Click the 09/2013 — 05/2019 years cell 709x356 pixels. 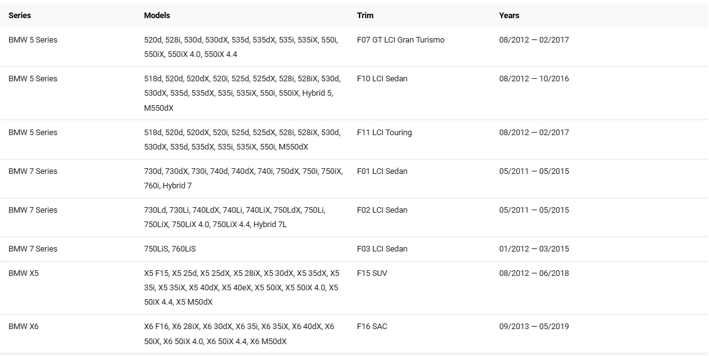coord(534,327)
